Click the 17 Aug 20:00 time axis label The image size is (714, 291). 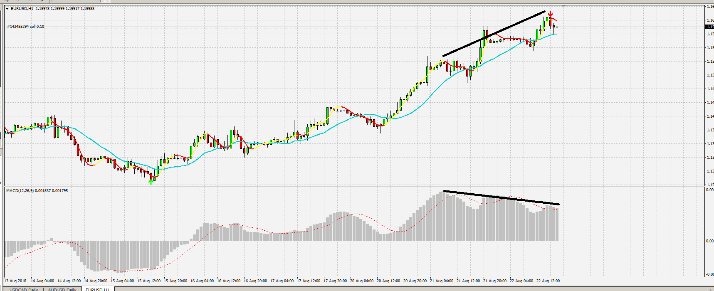coord(335,281)
